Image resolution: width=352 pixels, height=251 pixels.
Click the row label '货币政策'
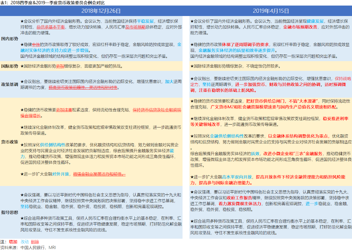coord(10,142)
